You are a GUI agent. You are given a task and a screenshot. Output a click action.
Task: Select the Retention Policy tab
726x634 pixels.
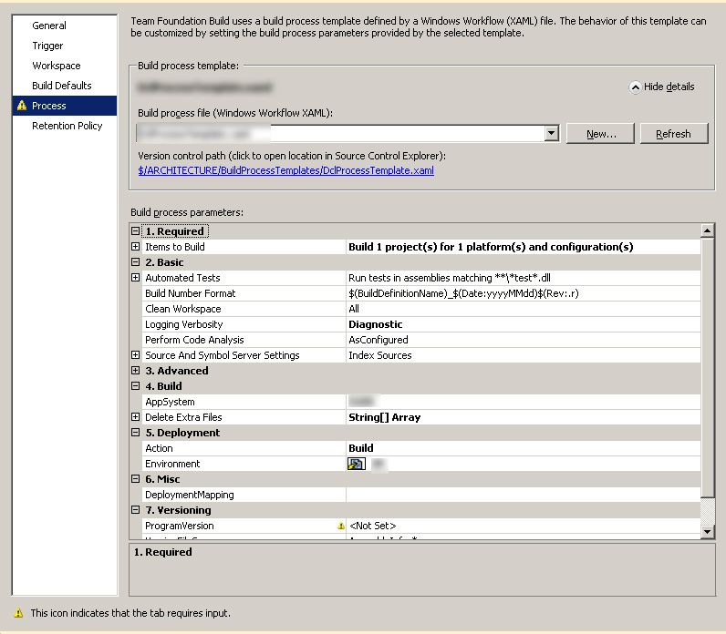[67, 126]
